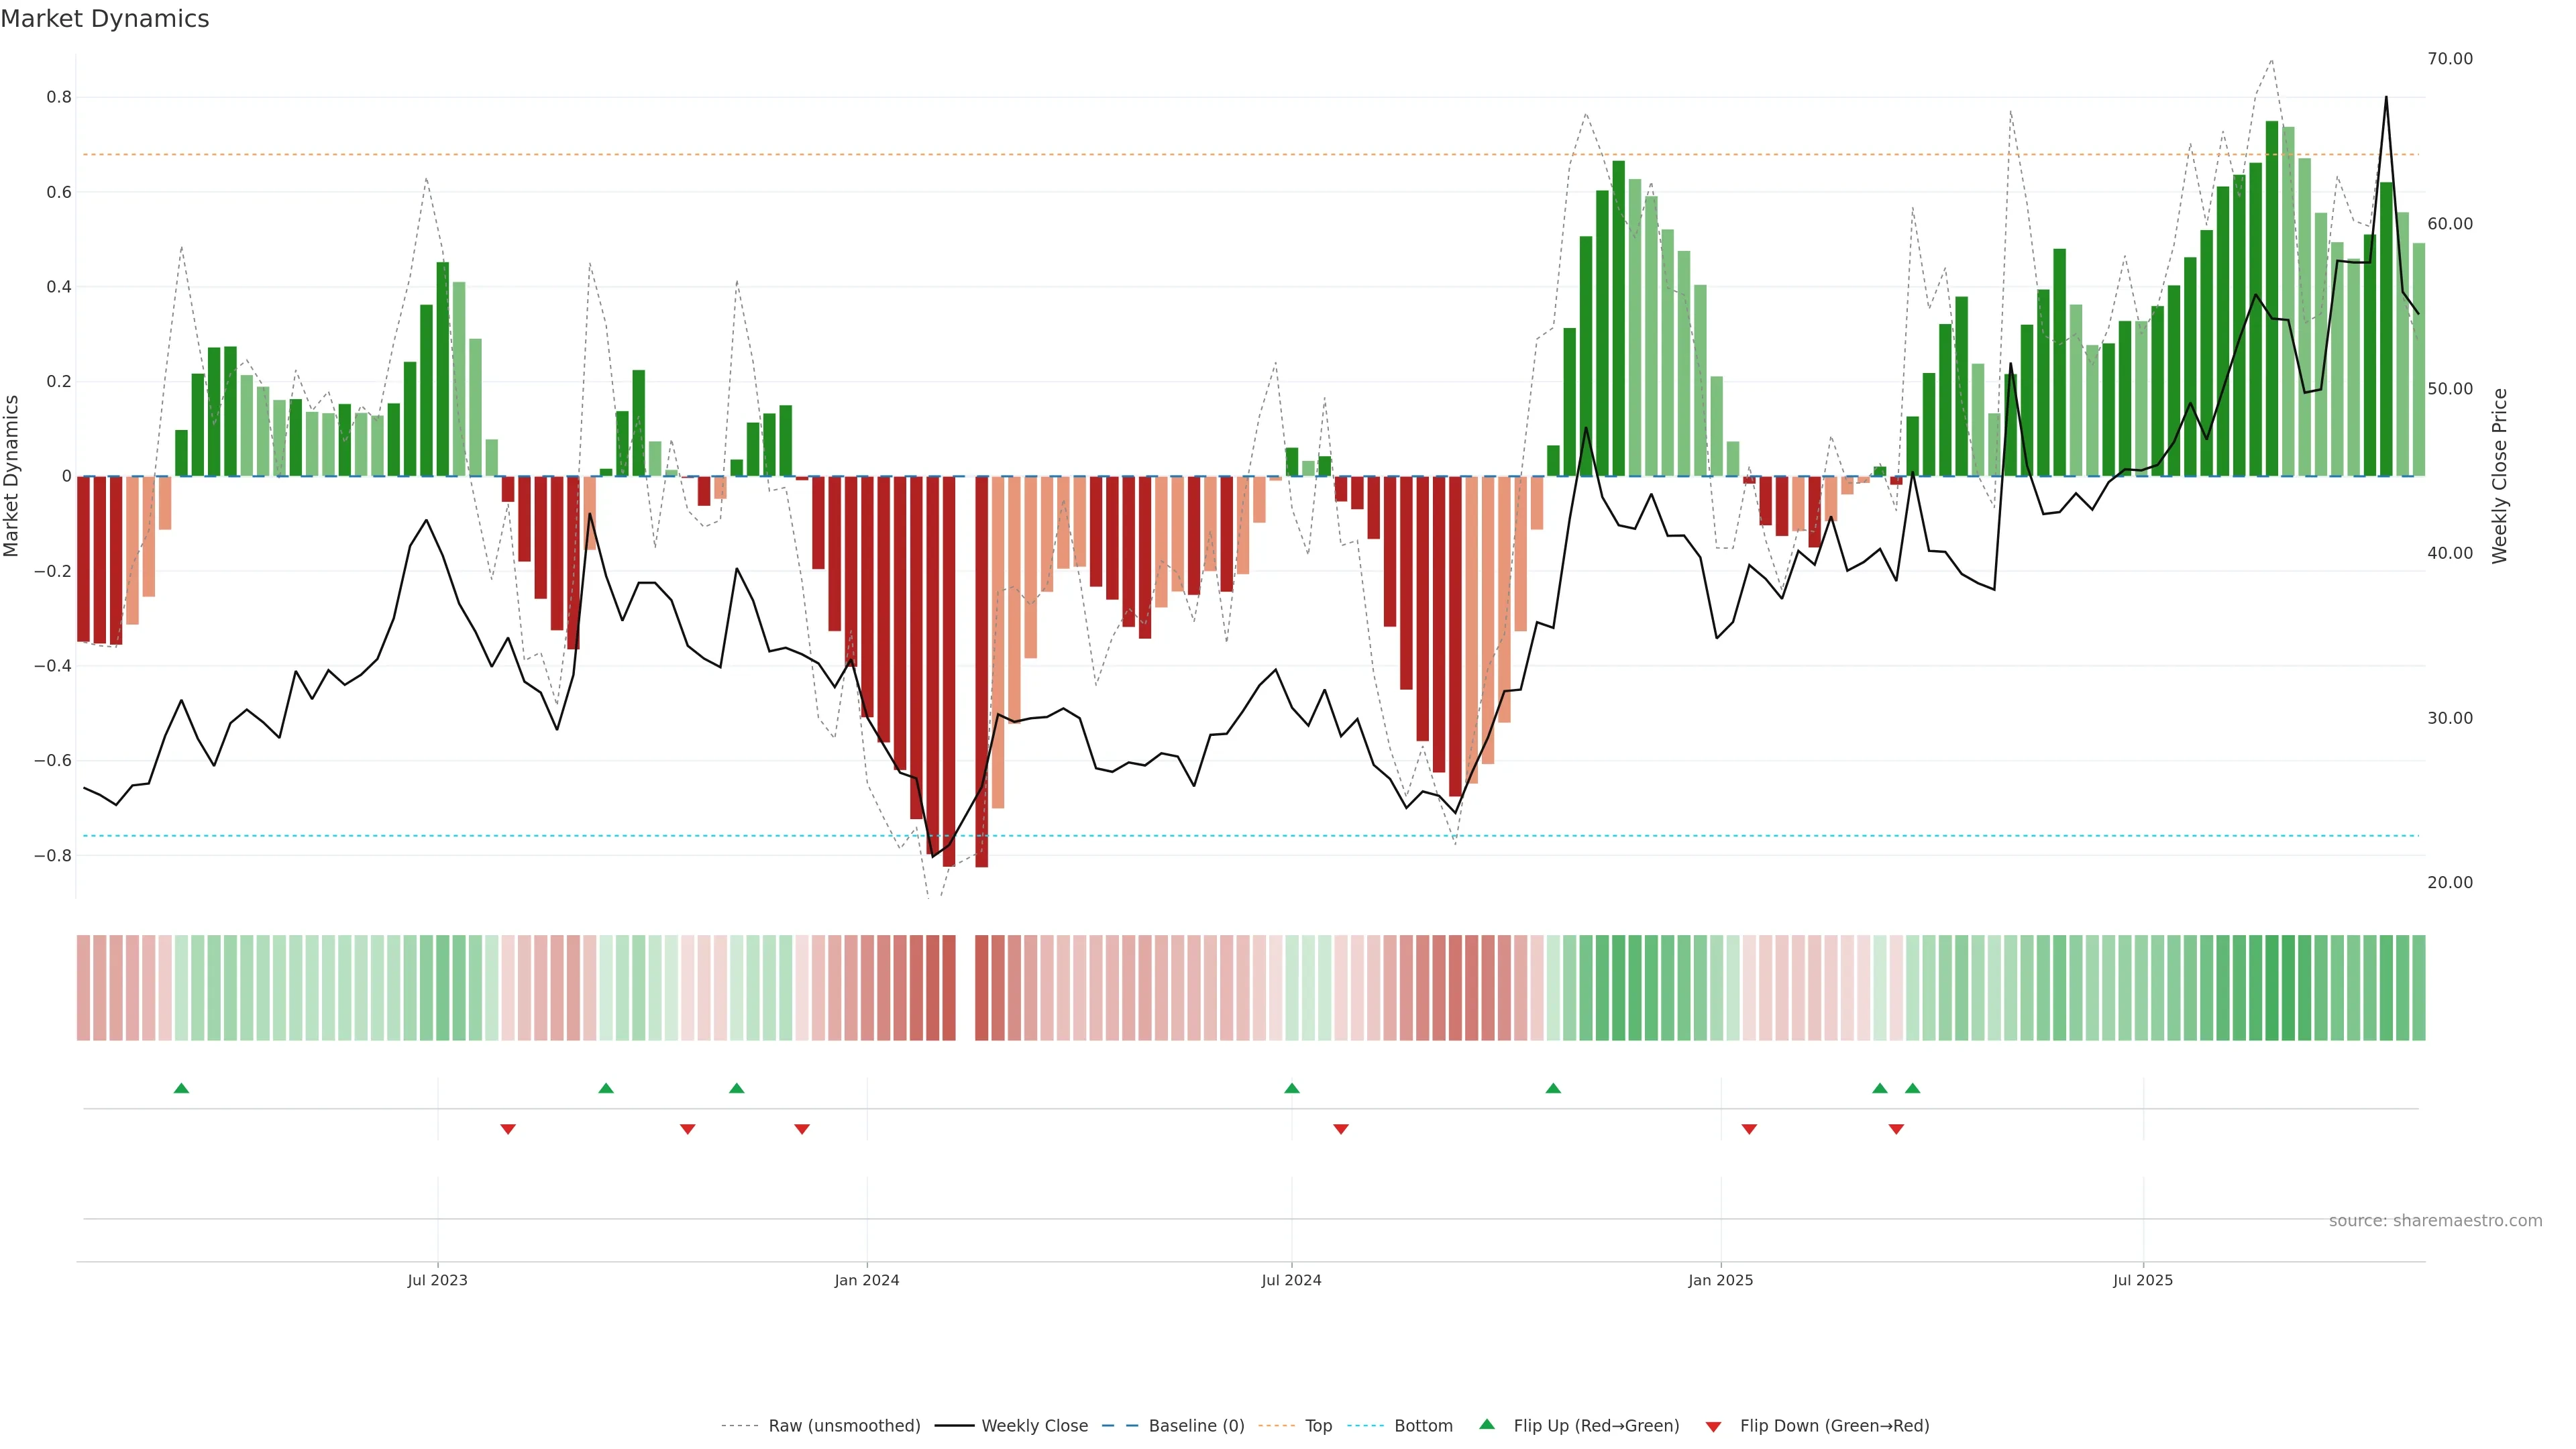
Task: Click the source: sharemaestro.com text
Action: tap(2435, 1221)
